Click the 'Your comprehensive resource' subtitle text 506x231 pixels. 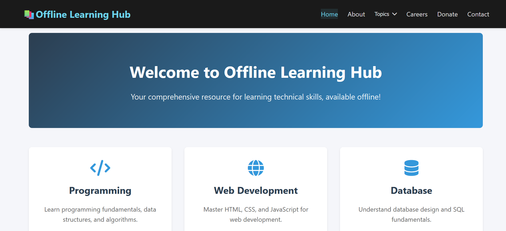click(256, 97)
